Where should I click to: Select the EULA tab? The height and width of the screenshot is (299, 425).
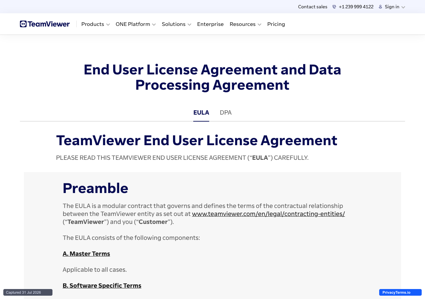click(x=201, y=113)
